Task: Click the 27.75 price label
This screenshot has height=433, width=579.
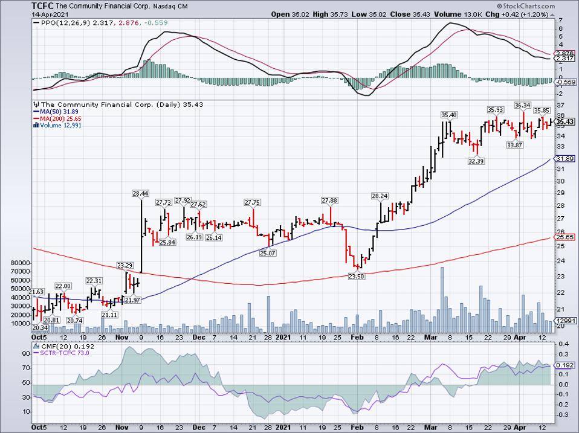Action: [252, 202]
